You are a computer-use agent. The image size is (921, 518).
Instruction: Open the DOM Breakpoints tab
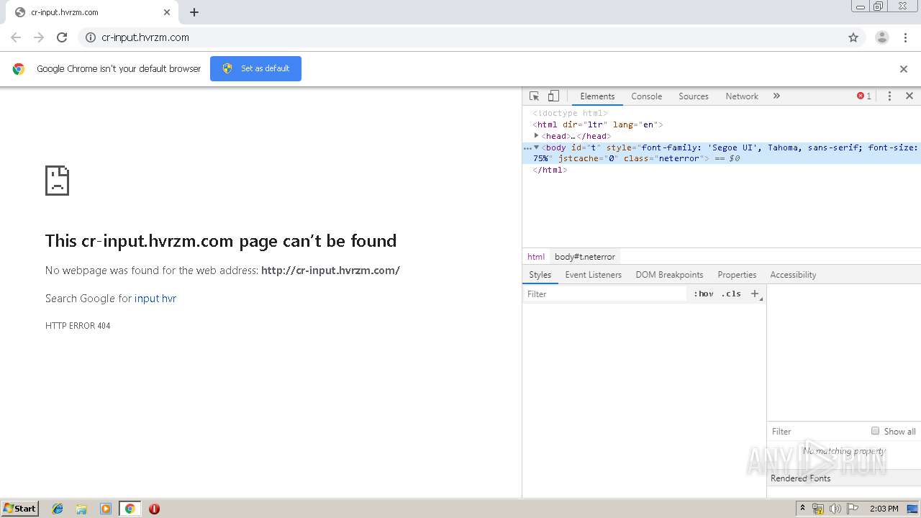669,275
